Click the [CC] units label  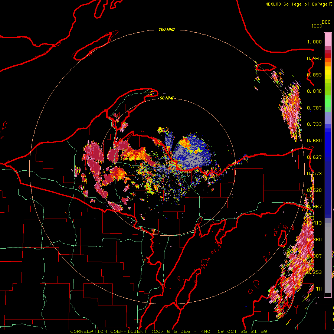[317, 26]
